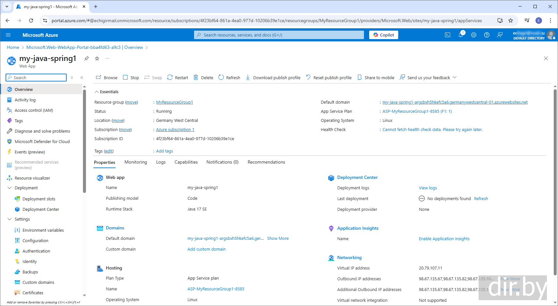The height and width of the screenshot is (306, 558).
Task: Click Add custom domain link
Action: [206, 249]
